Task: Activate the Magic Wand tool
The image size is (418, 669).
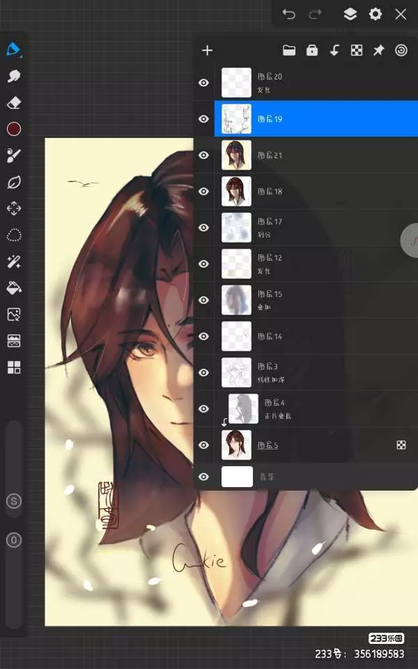Action: pyautogui.click(x=14, y=261)
